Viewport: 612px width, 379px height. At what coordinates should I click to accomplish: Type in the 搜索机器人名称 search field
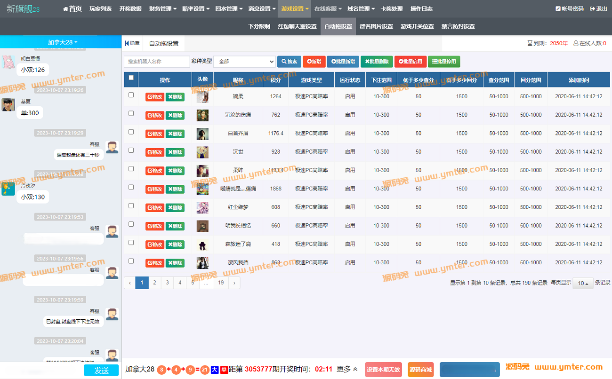157,62
